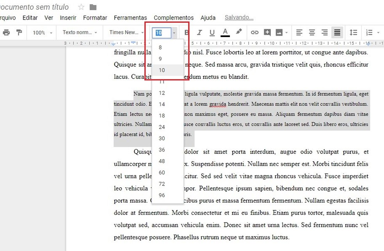Open the Inserir menu
The image size is (384, 251).
tap(68, 18)
